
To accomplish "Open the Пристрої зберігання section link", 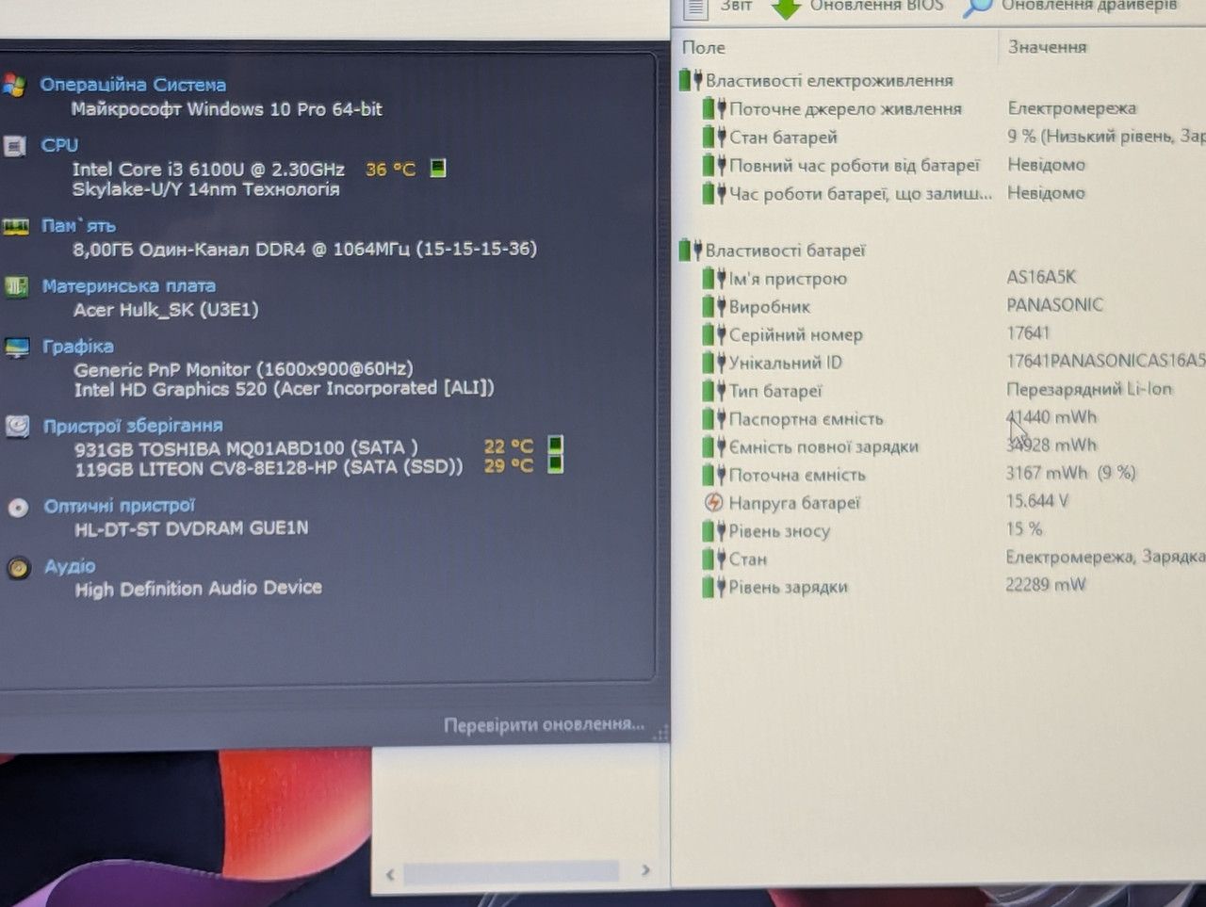I will (133, 426).
